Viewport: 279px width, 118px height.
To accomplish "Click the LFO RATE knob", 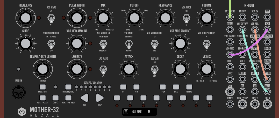I will [77, 69].
